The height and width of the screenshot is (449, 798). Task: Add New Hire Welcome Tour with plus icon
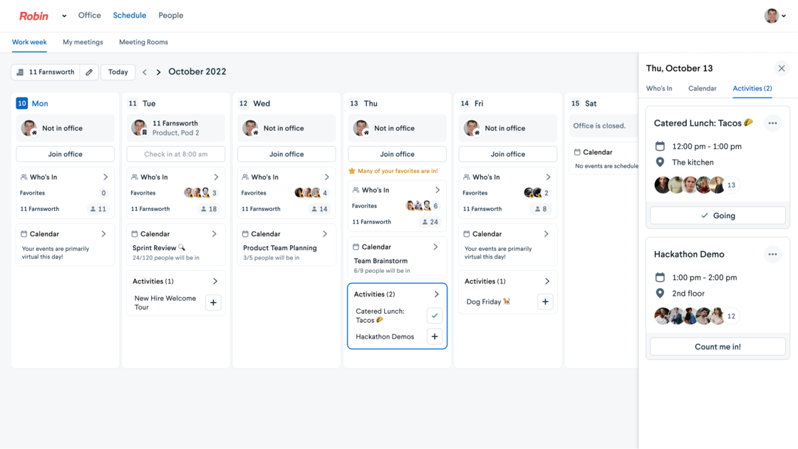(213, 303)
